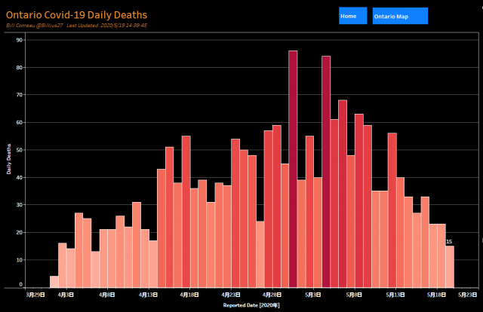The width and height of the screenshot is (483, 312).
Task: Click the 5月3日 date label
Action: tap(313, 295)
